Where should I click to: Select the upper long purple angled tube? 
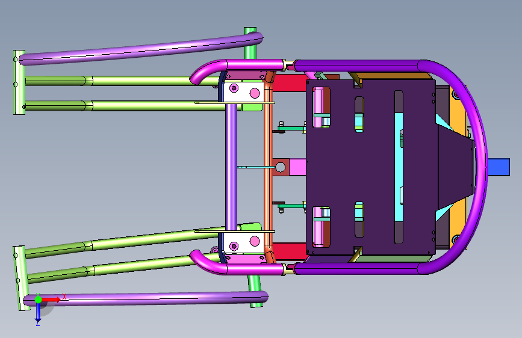coord(141,50)
